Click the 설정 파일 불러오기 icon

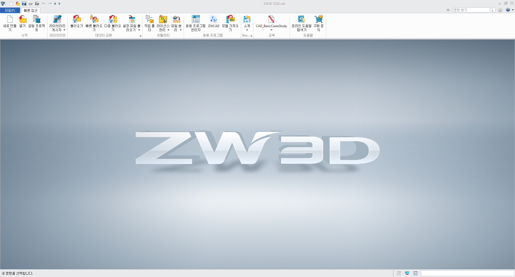[x=132, y=19]
